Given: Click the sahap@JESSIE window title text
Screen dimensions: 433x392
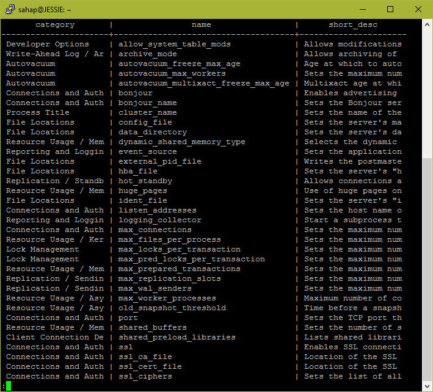Looking at the screenshot, I should click(x=45, y=10).
